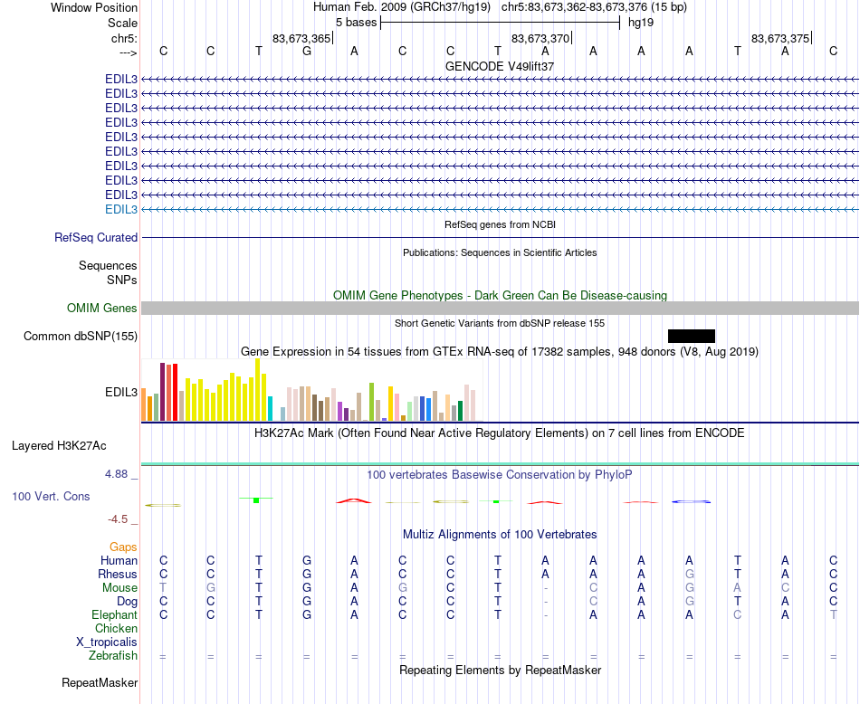Click the light gray A in Mouse row
860x704 pixels.
pyautogui.click(x=737, y=588)
